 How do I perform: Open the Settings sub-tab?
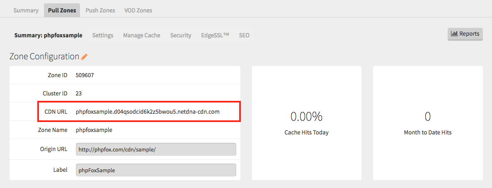102,35
